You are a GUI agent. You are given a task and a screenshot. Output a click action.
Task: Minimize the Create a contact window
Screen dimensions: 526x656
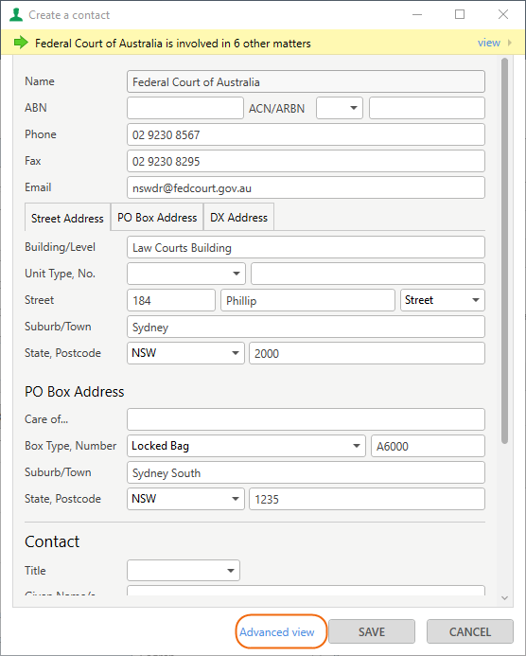click(417, 14)
